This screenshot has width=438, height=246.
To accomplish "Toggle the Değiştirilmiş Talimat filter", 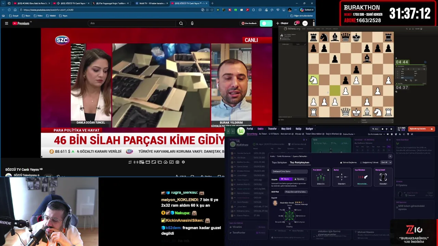I will coord(369,163).
